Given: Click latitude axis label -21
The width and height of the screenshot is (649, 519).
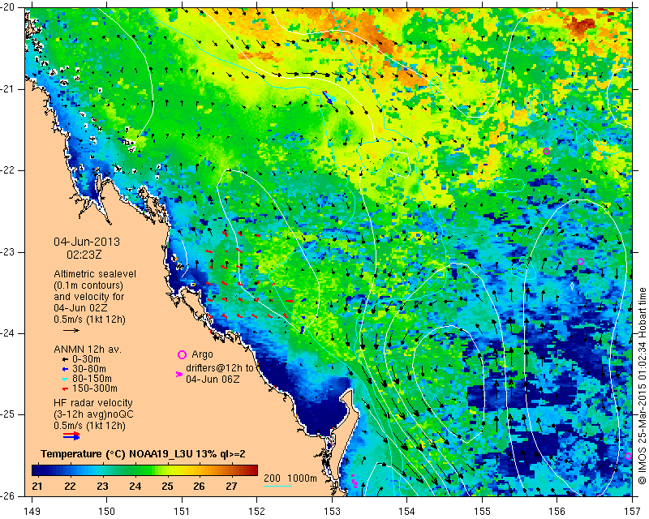Looking at the screenshot, I should coord(8,89).
